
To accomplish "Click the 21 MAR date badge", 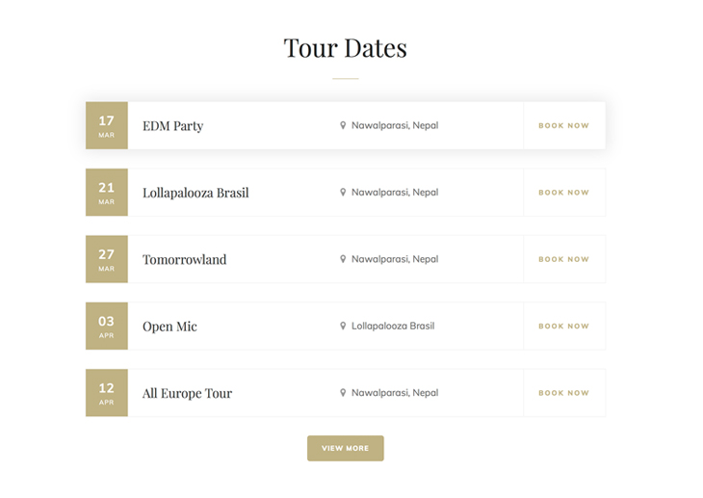I will click(106, 193).
